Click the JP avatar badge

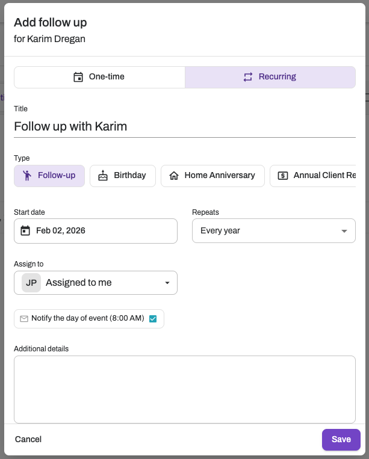click(x=31, y=283)
